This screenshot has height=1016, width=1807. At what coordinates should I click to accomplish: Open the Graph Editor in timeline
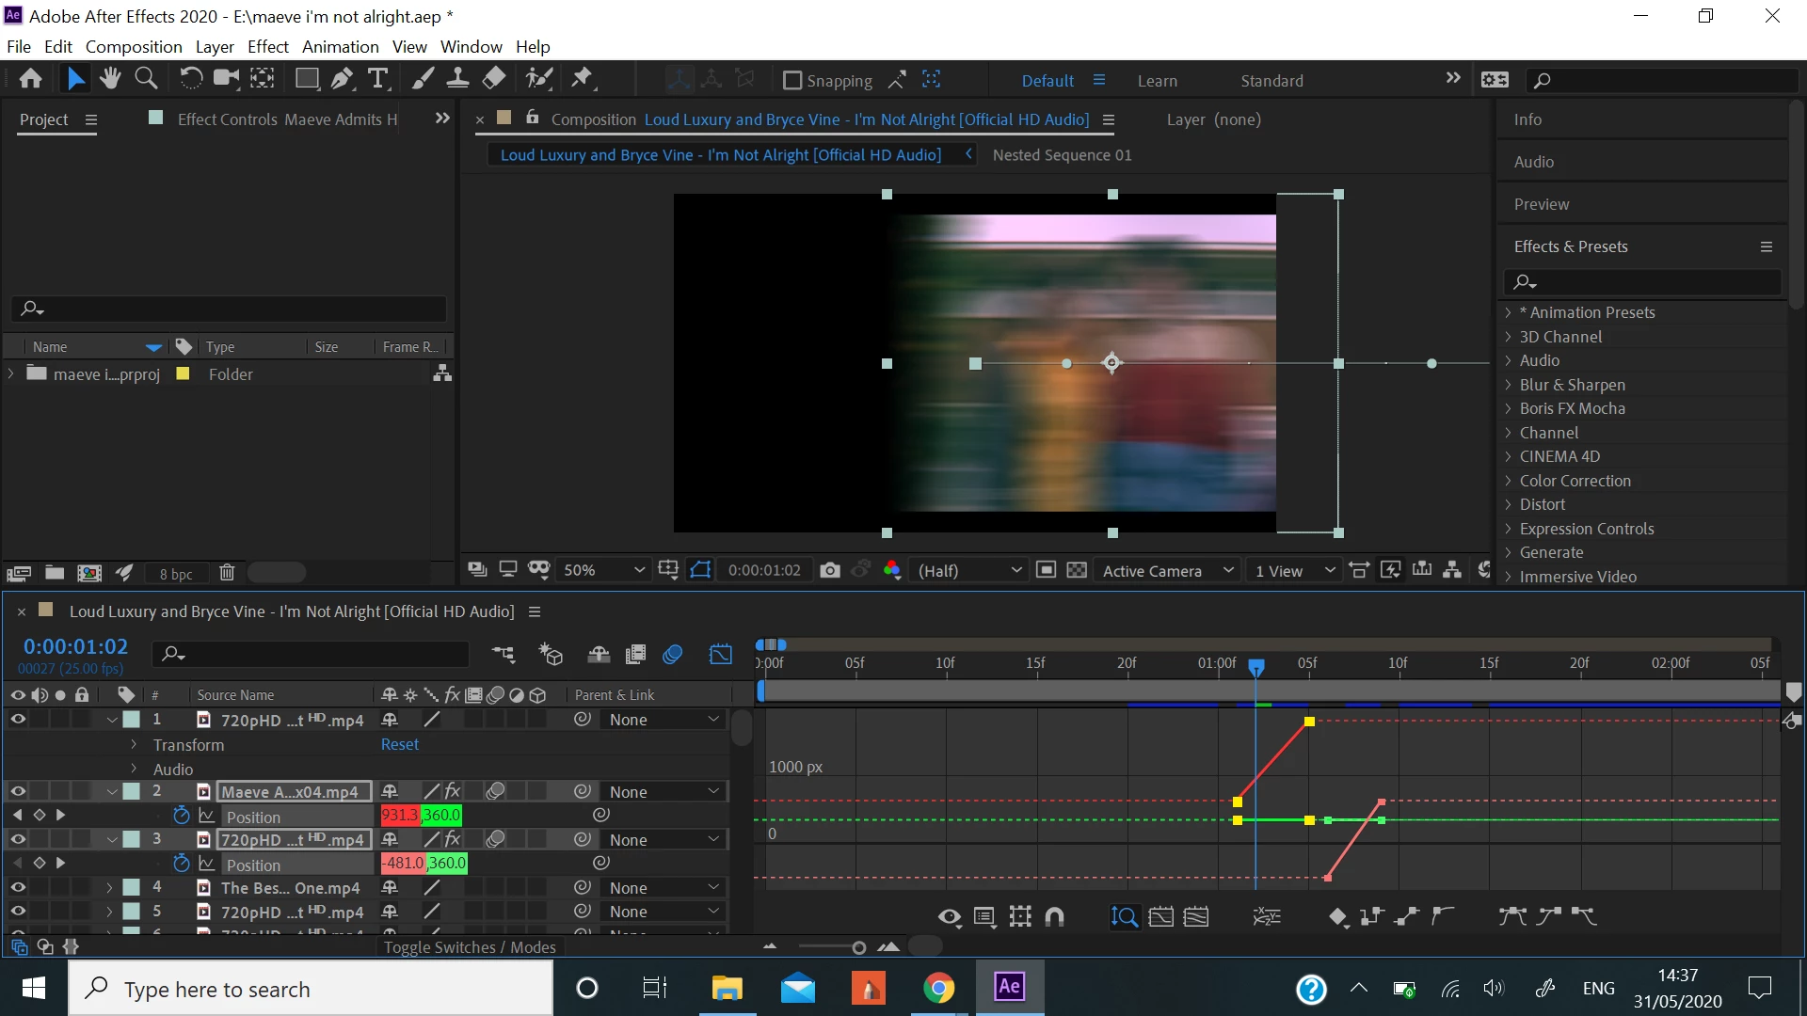point(721,655)
